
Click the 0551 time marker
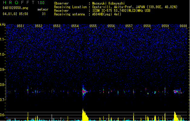[x=21, y=26]
